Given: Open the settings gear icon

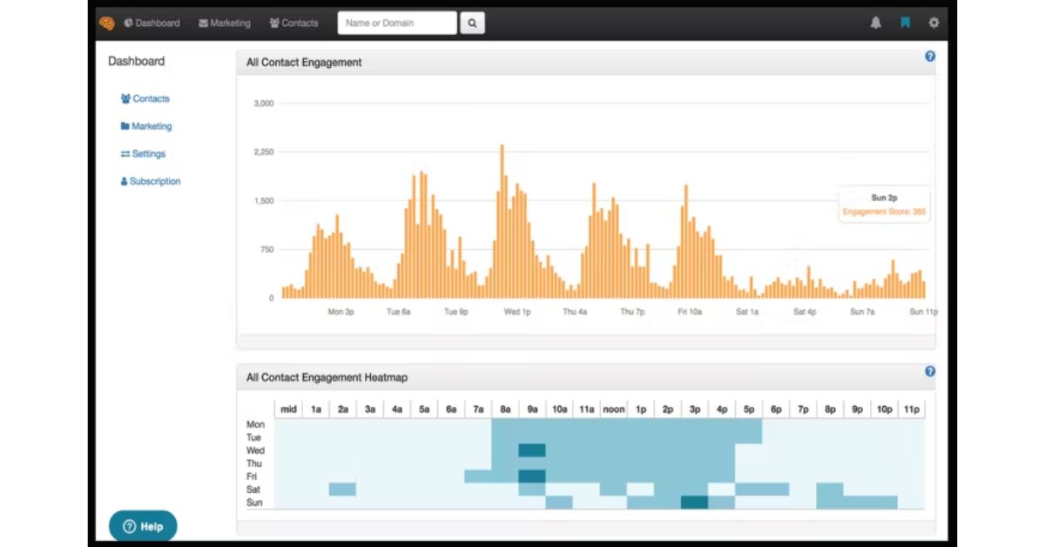Looking at the screenshot, I should coord(934,24).
